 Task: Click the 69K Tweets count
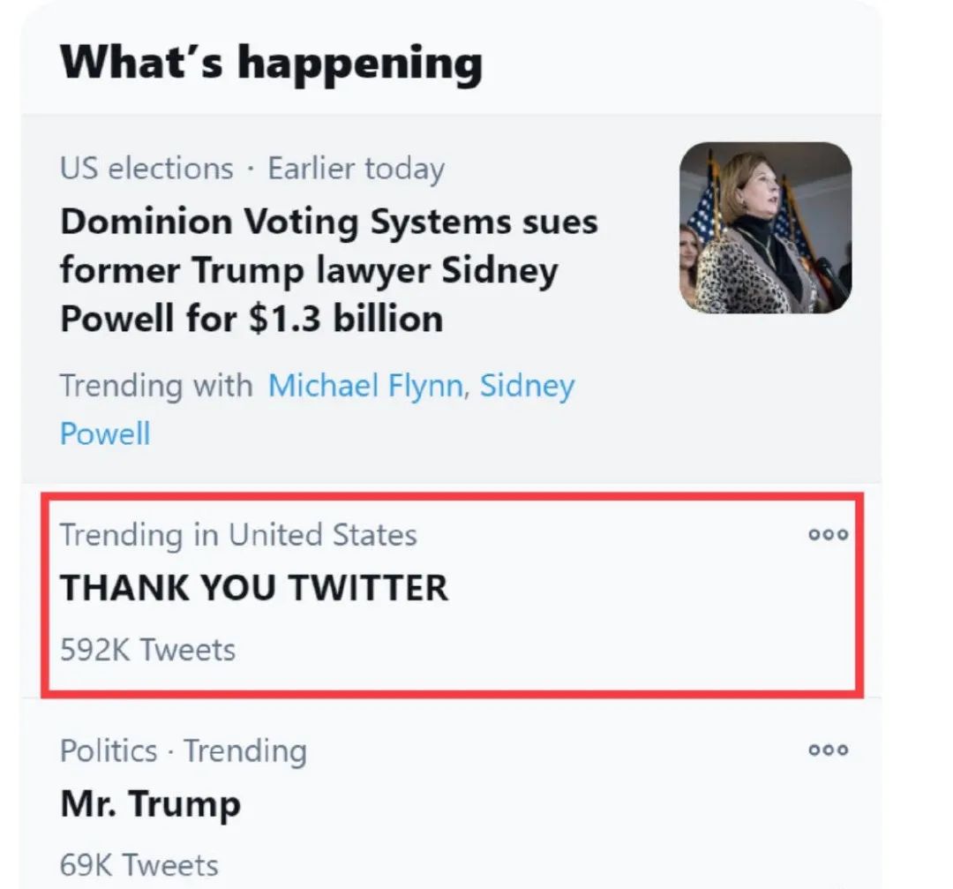(x=139, y=864)
